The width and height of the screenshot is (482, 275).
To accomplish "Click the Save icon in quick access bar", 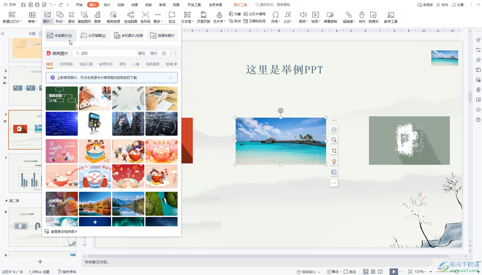I will [23, 5].
